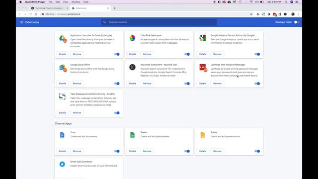Turn off Google Analytics Opt-out Add-on
This screenshot has height=179, width=318.
pyautogui.click(x=257, y=54)
